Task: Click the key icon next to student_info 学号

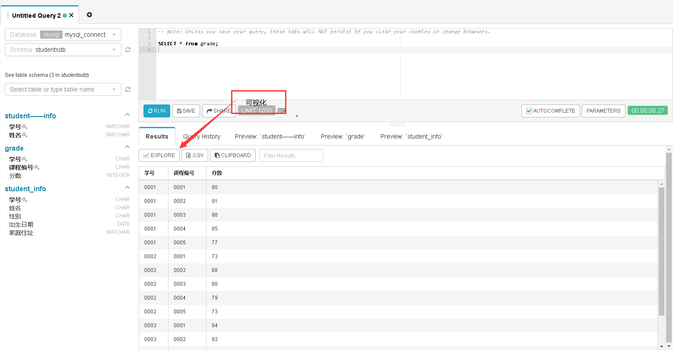Action: (x=25, y=200)
